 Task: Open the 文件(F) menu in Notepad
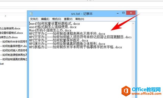(x=34, y=19)
